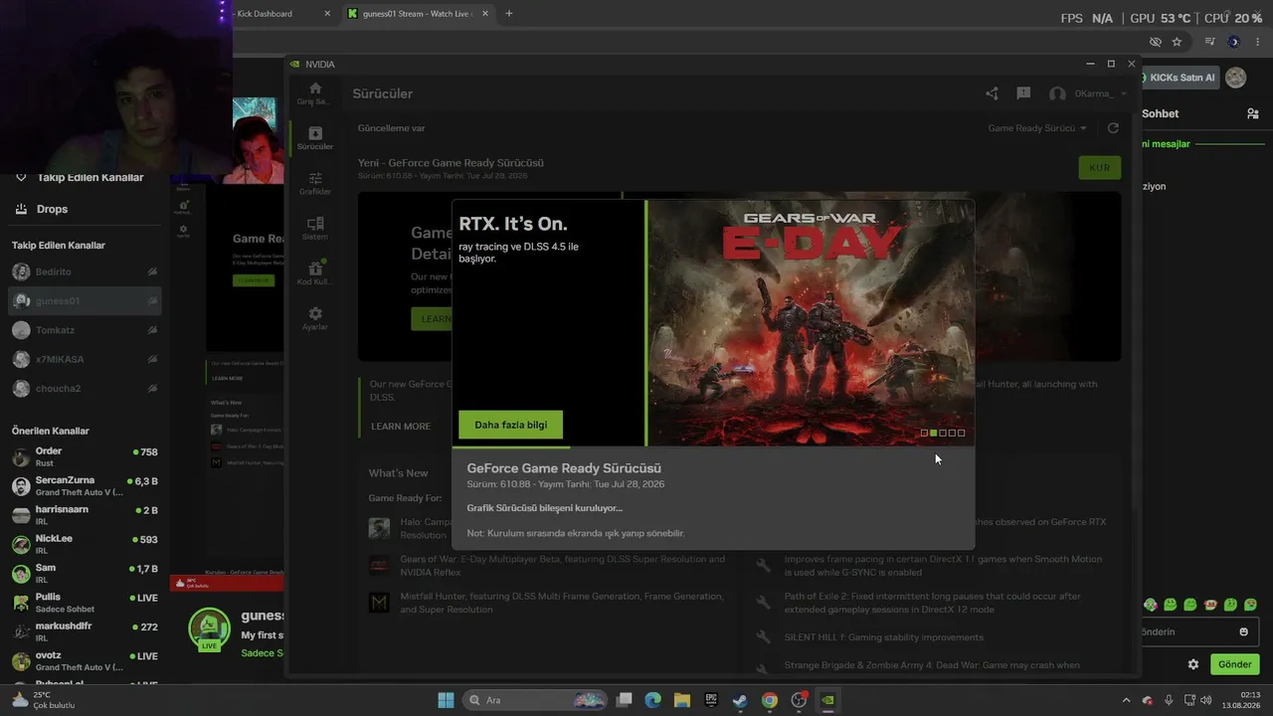This screenshot has height=716, width=1273.
Task: Open the feedback icon in NVIDIA header
Action: pyautogui.click(x=1023, y=93)
